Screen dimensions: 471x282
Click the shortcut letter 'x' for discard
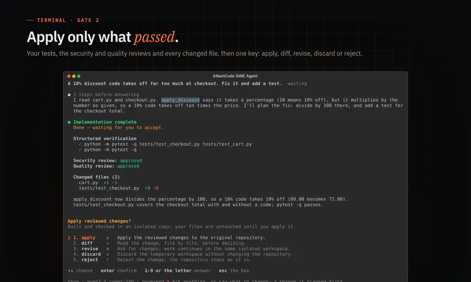(x=108, y=254)
